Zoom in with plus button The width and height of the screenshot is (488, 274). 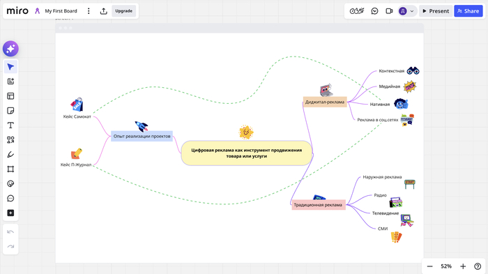(x=463, y=266)
